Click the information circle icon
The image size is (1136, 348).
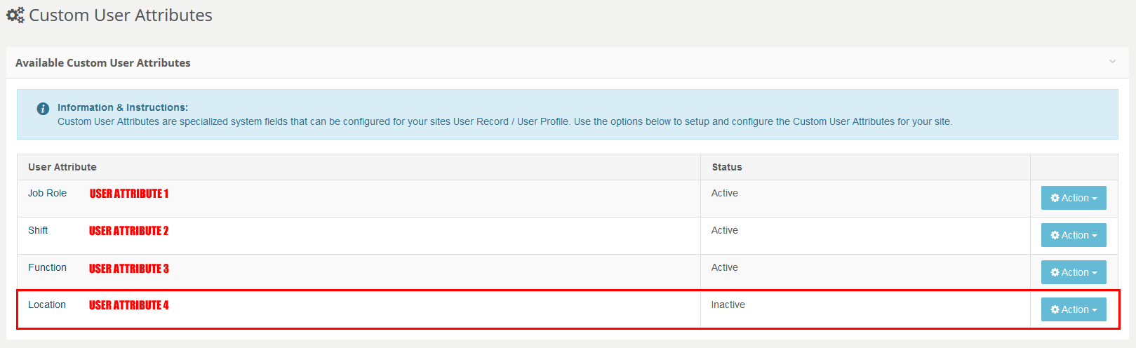[x=43, y=109]
